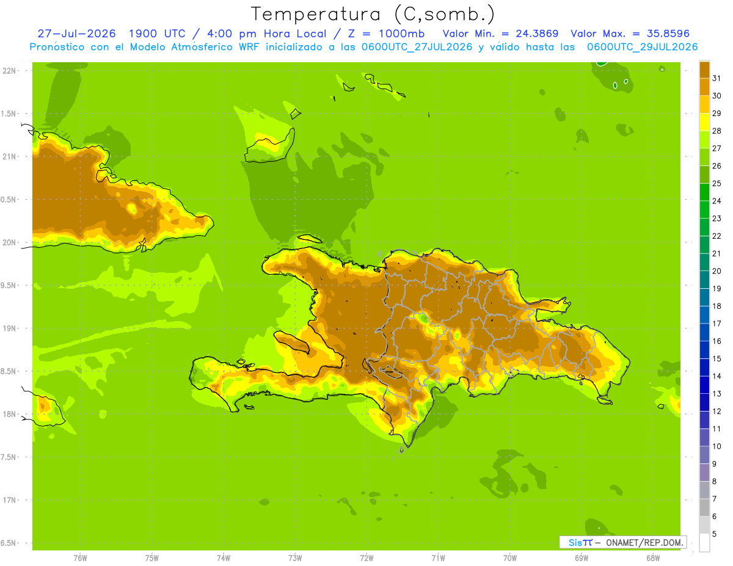
Task: Click the yellow legend band between 28 and 29
Action: (704, 122)
